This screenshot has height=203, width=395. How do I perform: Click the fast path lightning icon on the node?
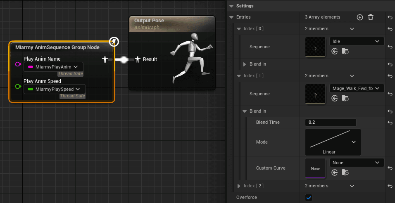click(x=114, y=42)
